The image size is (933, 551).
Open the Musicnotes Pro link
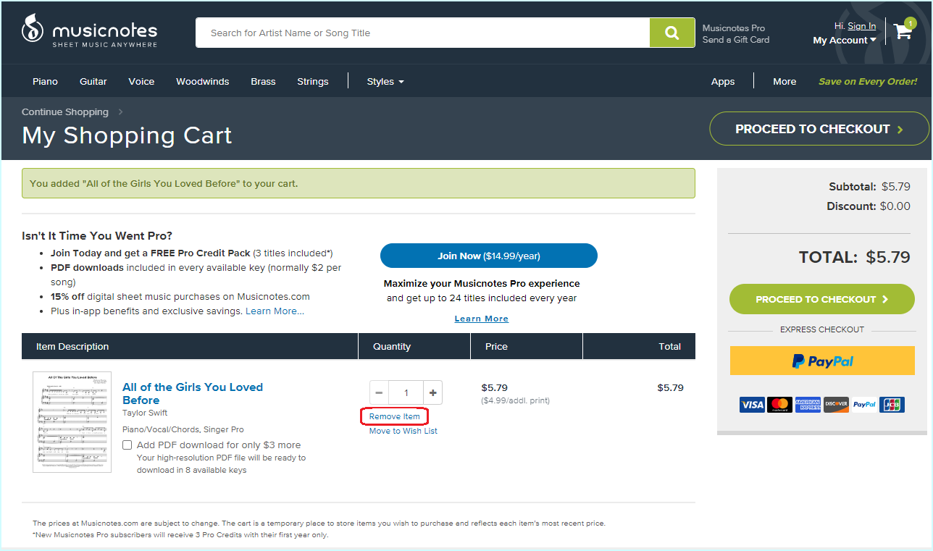[734, 28]
